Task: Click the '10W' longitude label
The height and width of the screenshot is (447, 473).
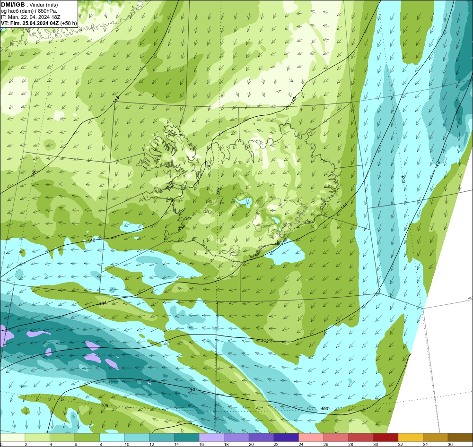Action: (x=403, y=180)
